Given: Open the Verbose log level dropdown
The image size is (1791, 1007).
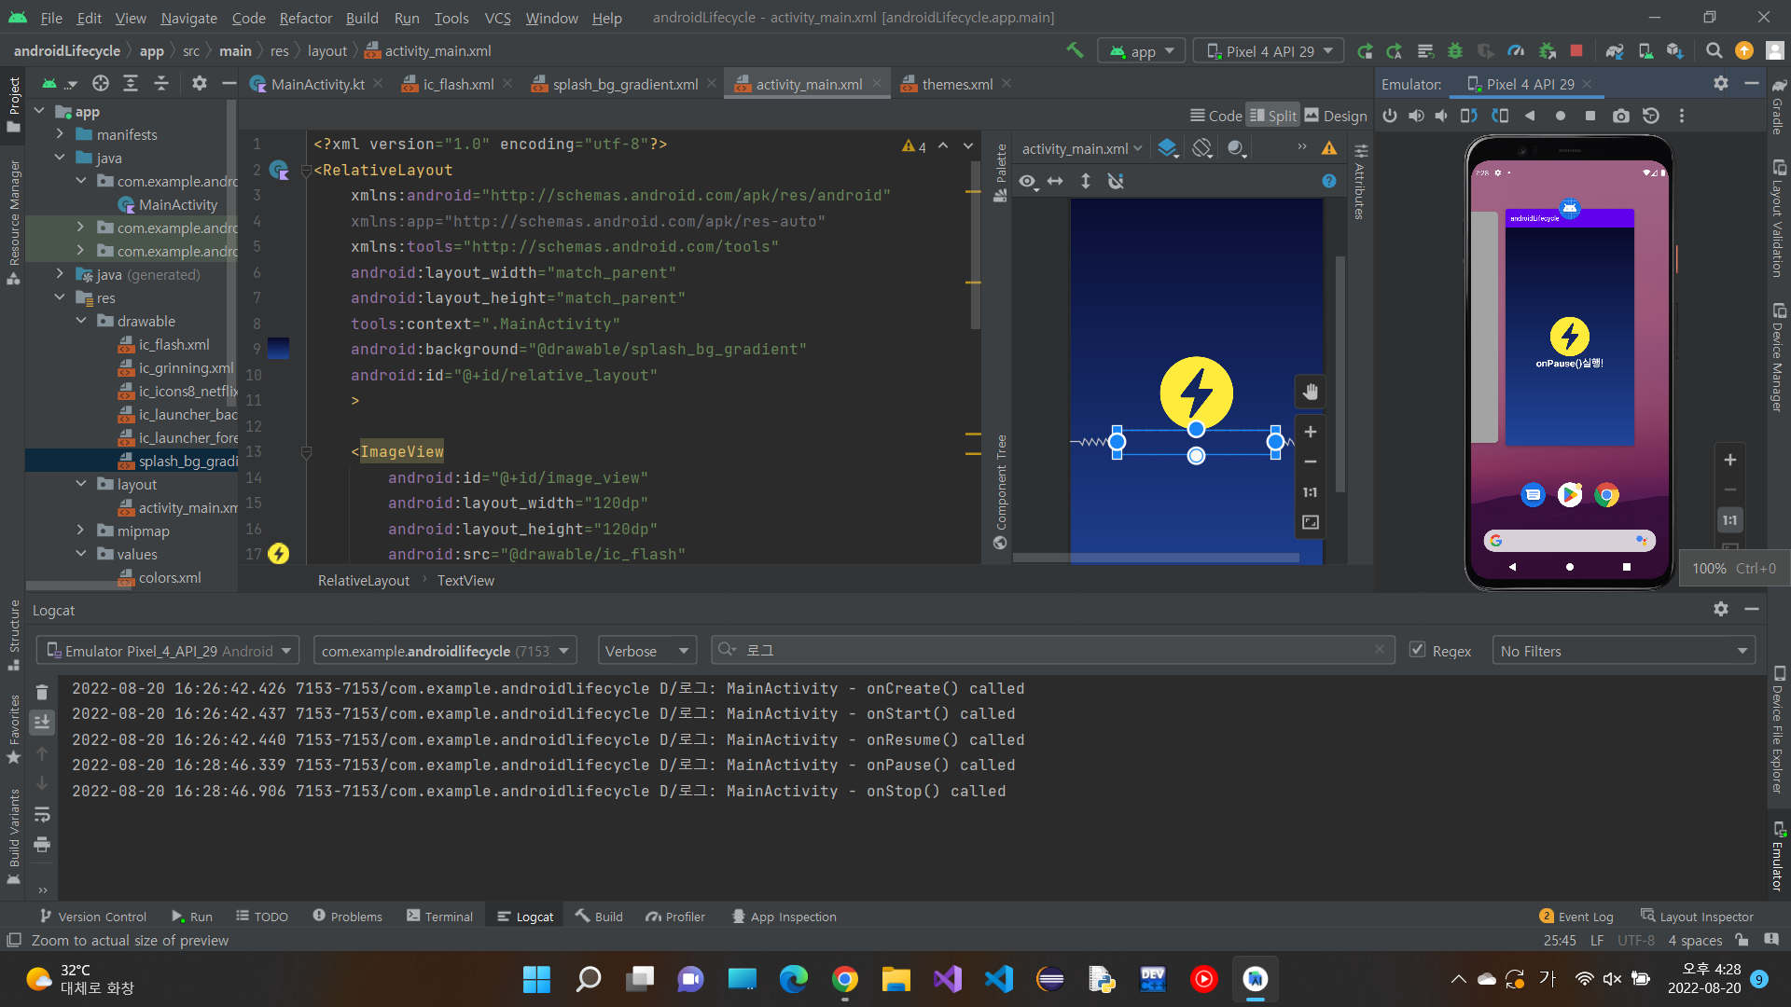Looking at the screenshot, I should point(646,651).
